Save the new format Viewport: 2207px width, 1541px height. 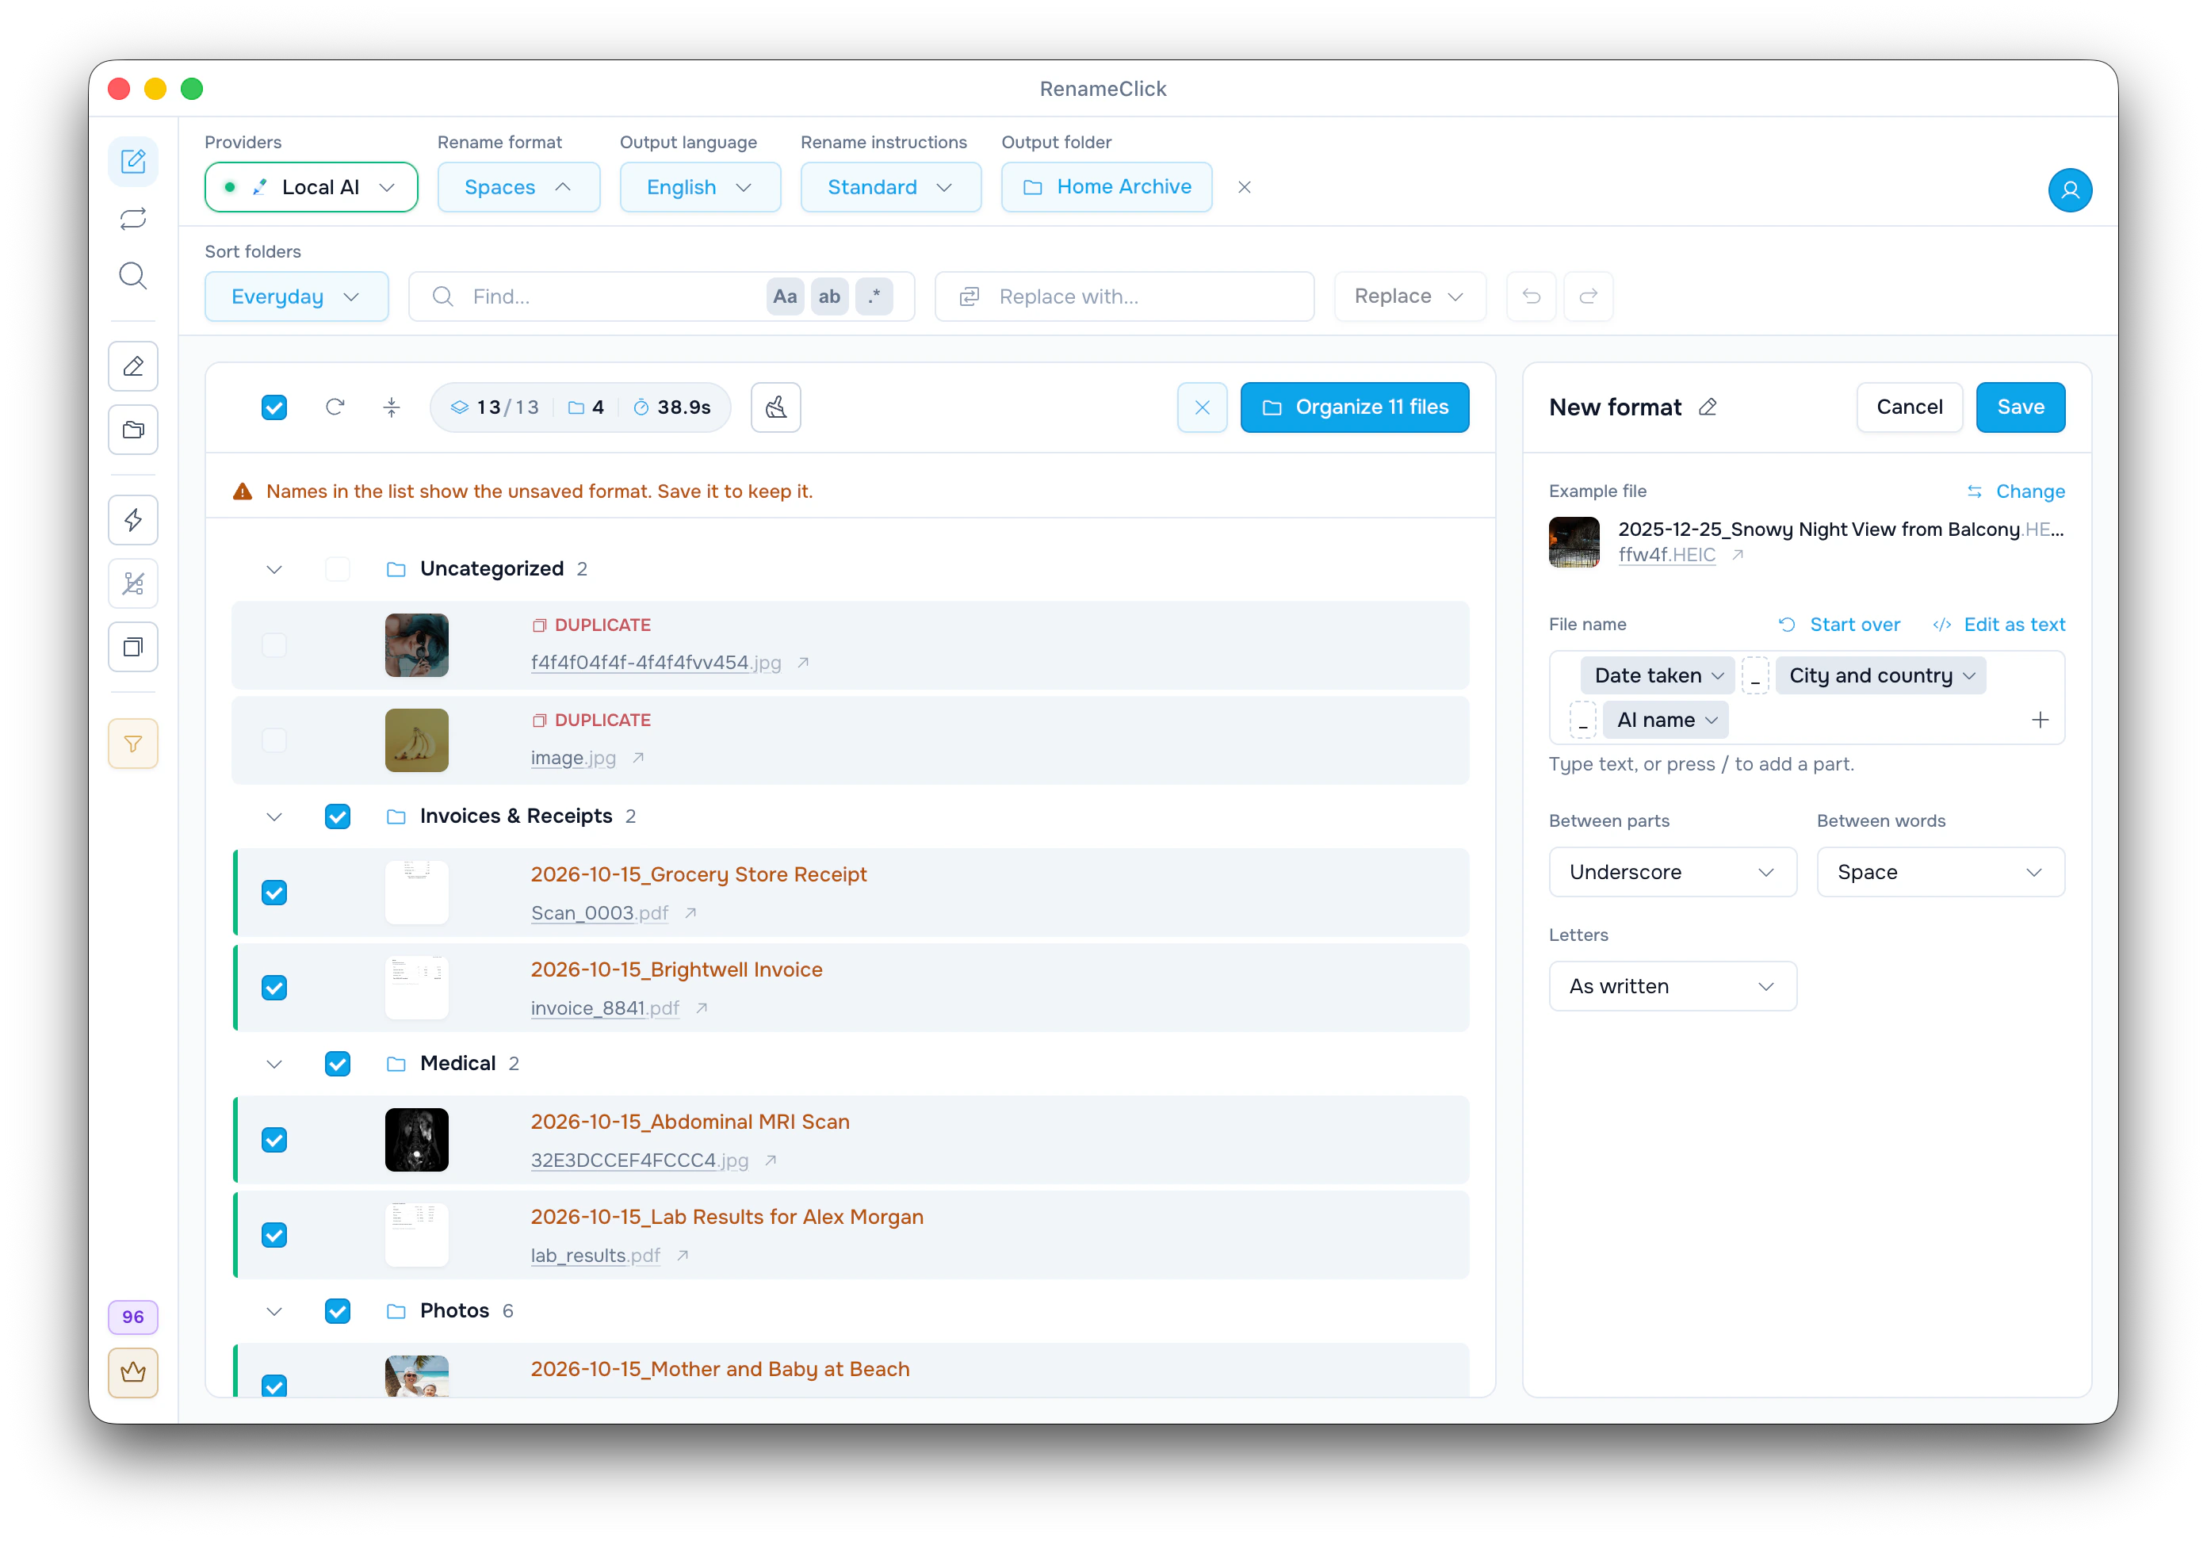click(x=2021, y=407)
